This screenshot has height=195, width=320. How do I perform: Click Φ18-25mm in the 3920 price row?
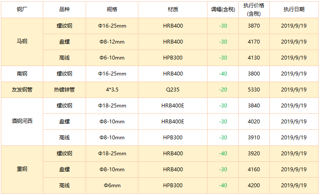[x=112, y=154]
